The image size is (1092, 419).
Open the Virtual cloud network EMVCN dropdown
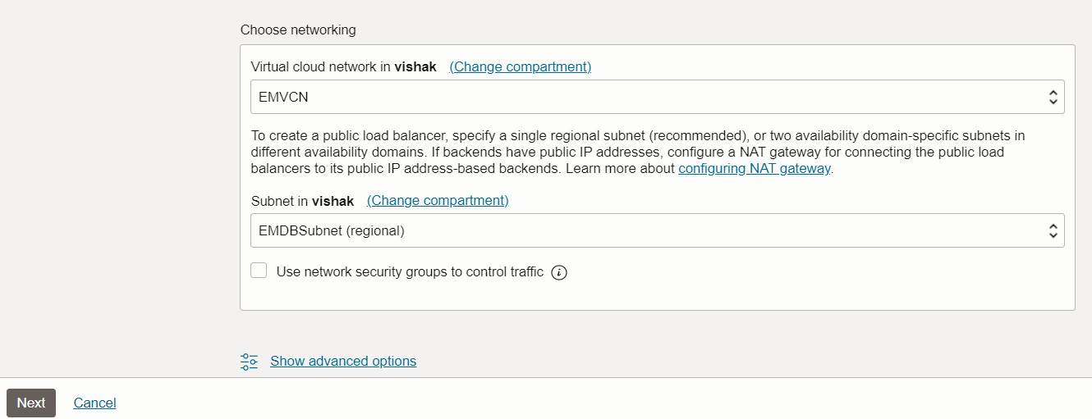649,98
